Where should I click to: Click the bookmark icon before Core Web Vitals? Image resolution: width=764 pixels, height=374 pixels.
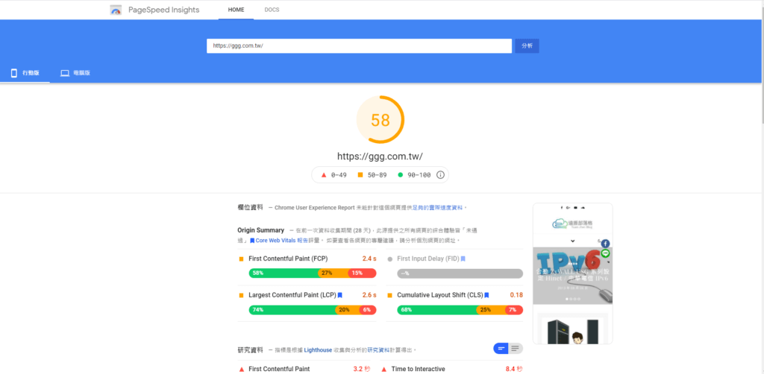pos(252,241)
